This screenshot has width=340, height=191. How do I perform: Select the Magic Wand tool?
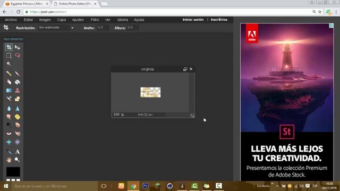(x=9, y=64)
